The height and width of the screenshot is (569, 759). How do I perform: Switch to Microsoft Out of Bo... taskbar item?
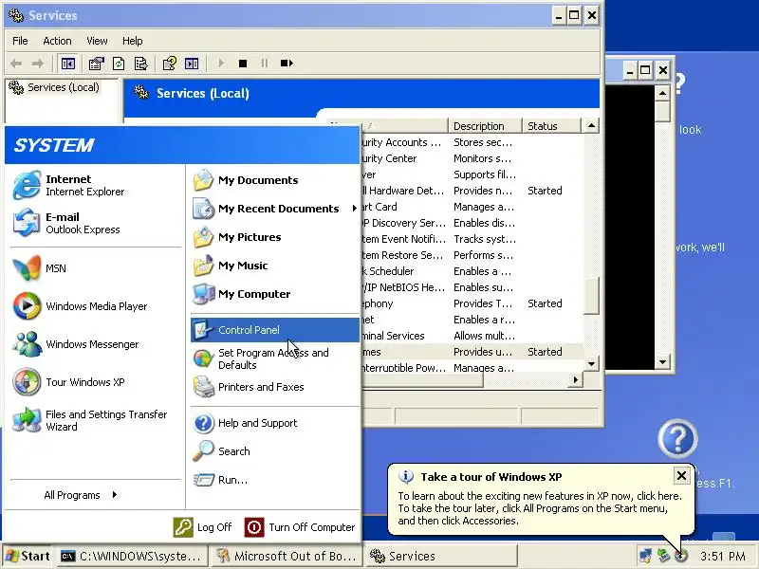(x=287, y=556)
